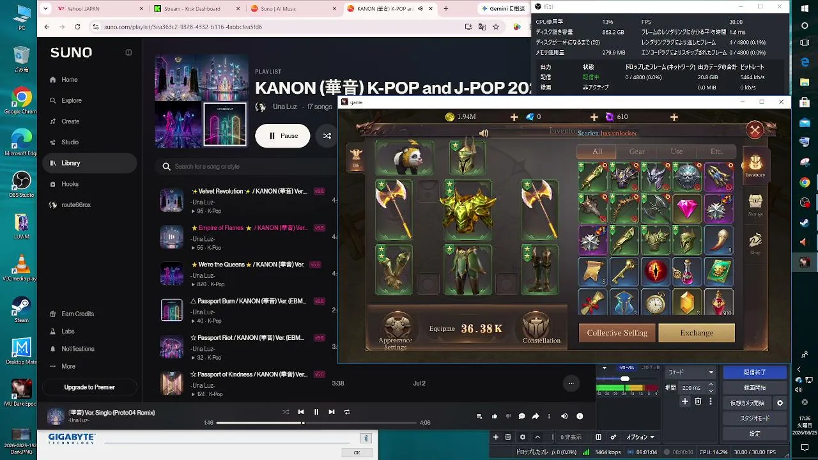Select the red eye orb inventory item

[656, 272]
